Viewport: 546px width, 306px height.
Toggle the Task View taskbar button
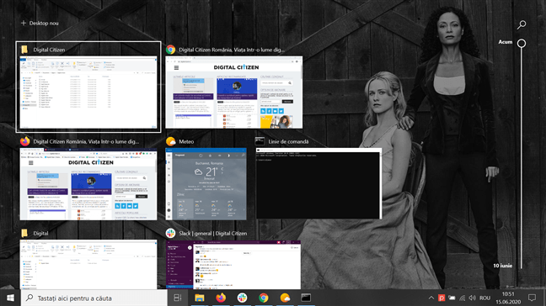(x=178, y=298)
